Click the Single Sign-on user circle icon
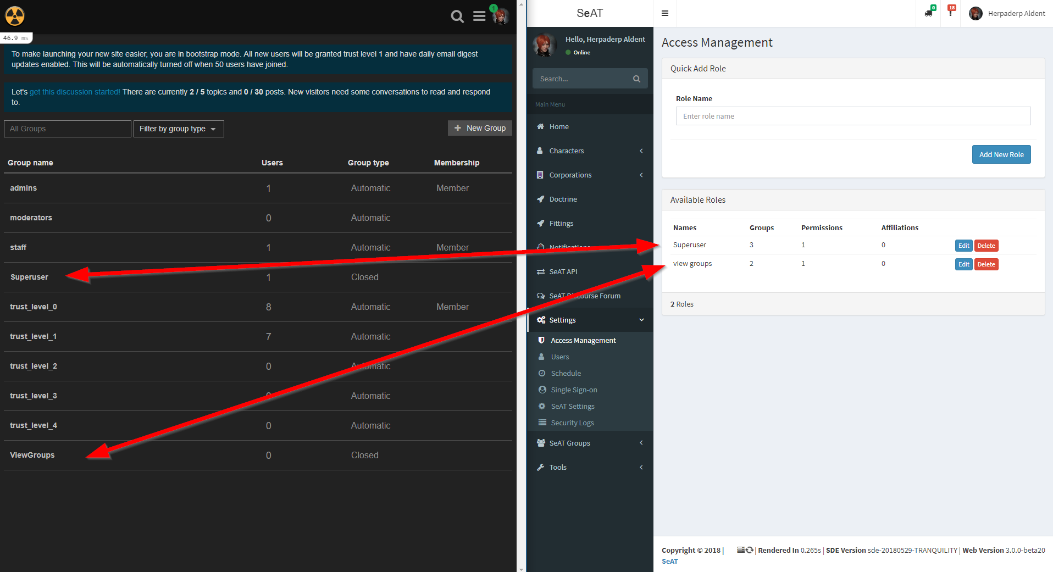This screenshot has width=1053, height=572. tap(542, 390)
